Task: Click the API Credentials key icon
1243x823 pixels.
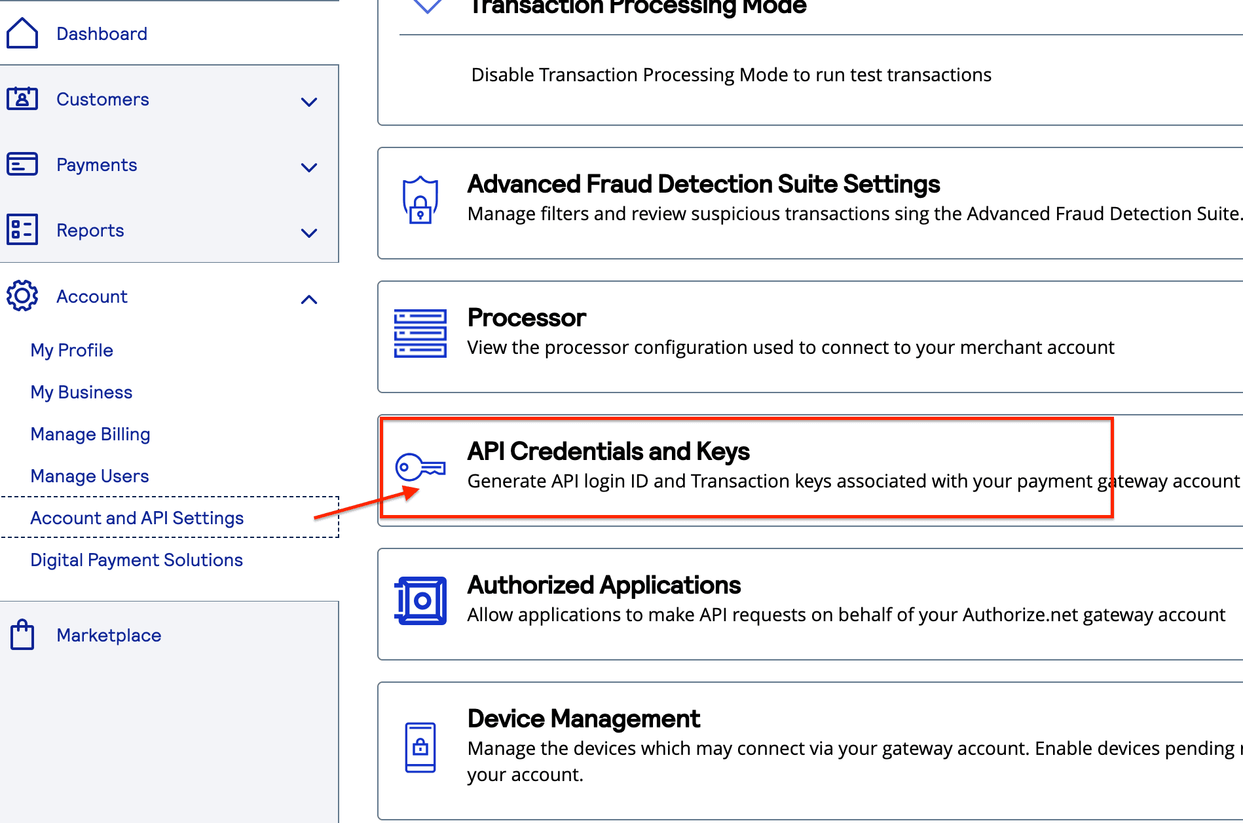Action: coord(420,467)
